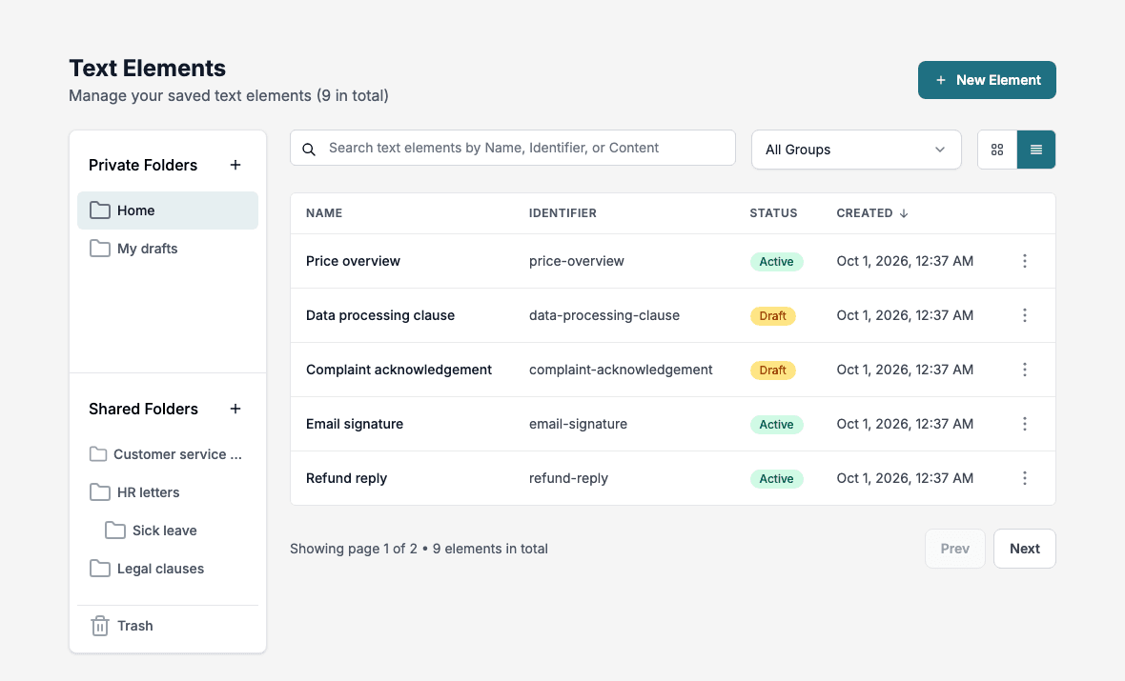Go to the Next page
Screen dimensions: 1125x681
1025,549
